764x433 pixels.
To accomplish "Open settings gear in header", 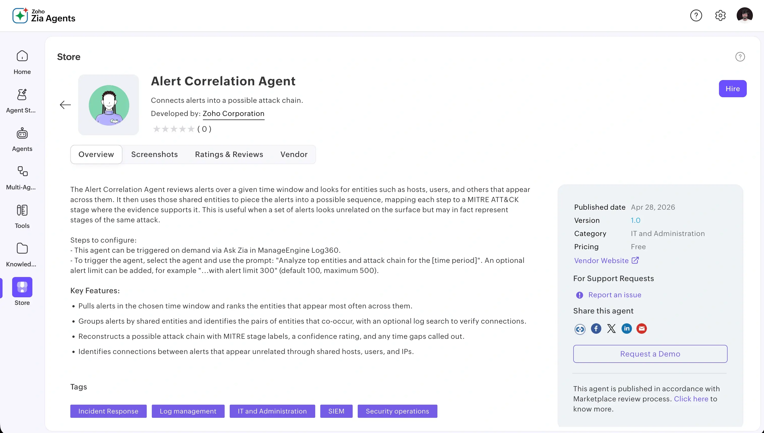I will tap(720, 15).
